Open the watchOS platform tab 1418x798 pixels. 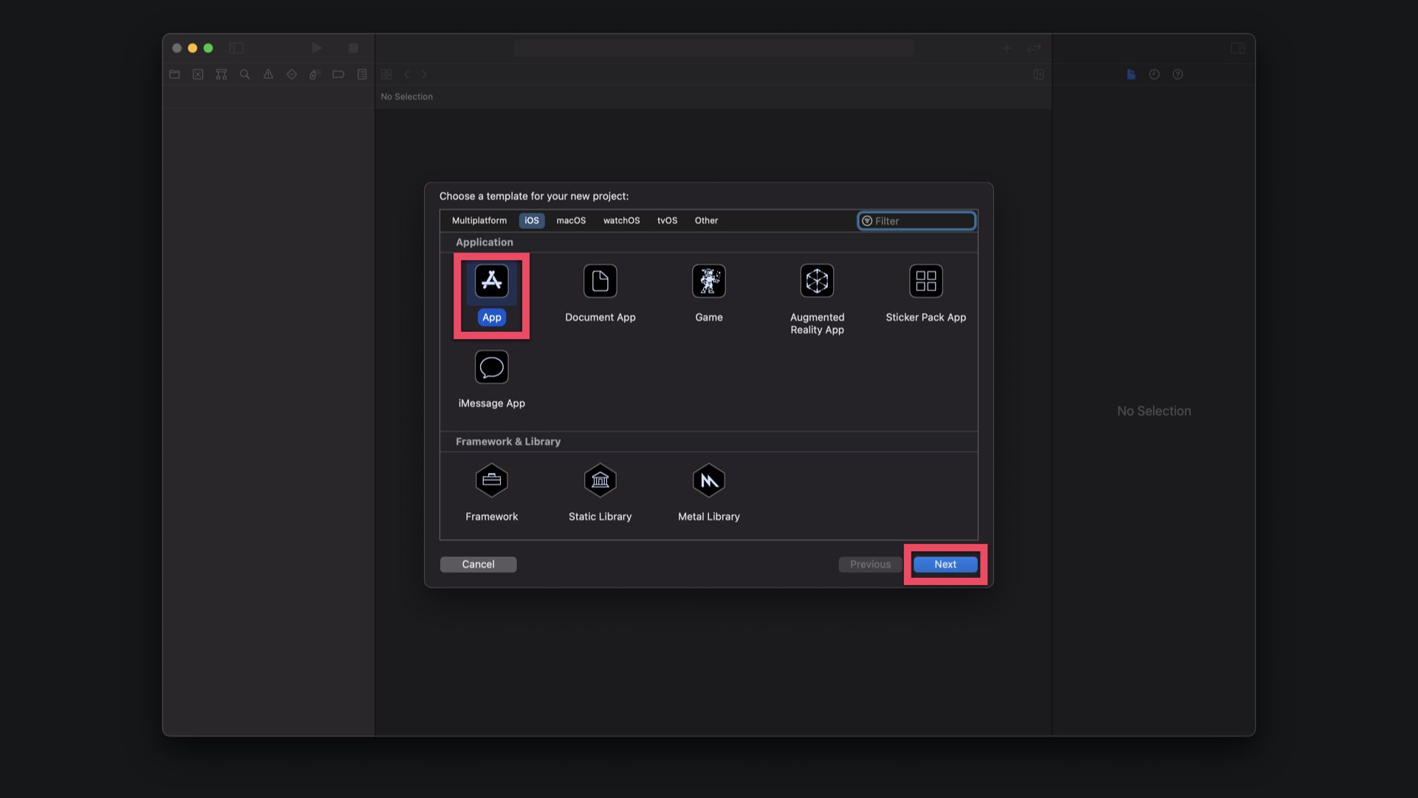click(x=621, y=221)
